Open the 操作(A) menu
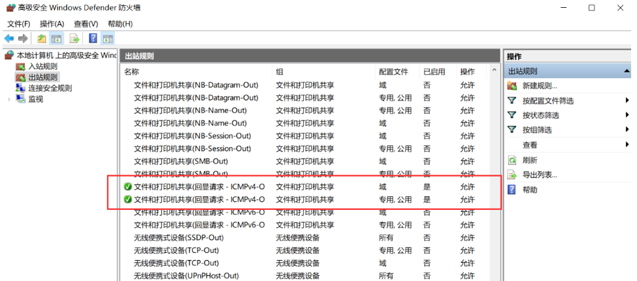Screen dimensions: 637x281 pyautogui.click(x=52, y=24)
